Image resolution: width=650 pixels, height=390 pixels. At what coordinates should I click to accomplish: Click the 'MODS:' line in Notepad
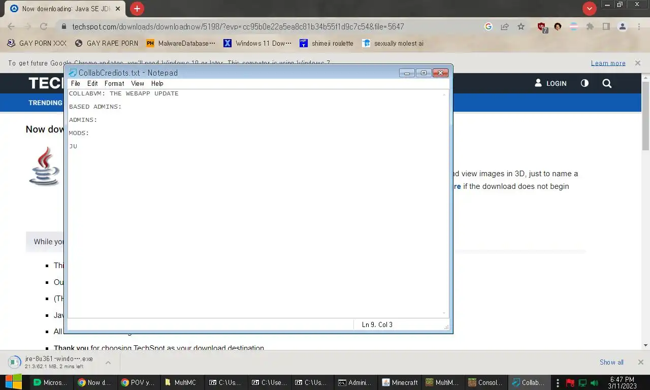79,133
